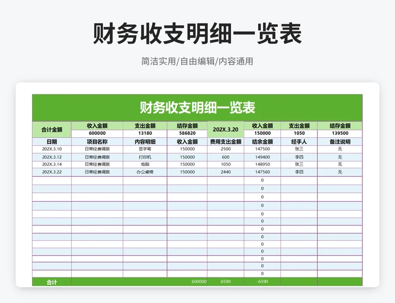Click the 148950 balance cell

click(x=262, y=164)
